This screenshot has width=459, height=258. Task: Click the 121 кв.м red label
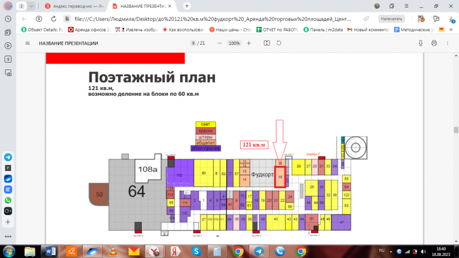pos(254,145)
